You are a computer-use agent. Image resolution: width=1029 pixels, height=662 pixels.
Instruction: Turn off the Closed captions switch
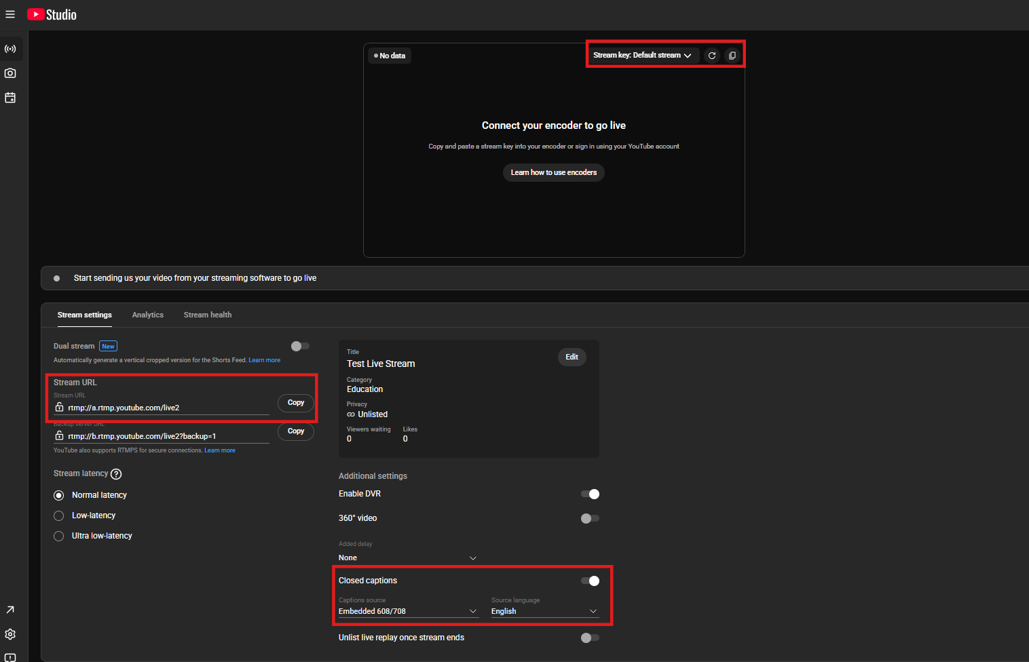[591, 581]
